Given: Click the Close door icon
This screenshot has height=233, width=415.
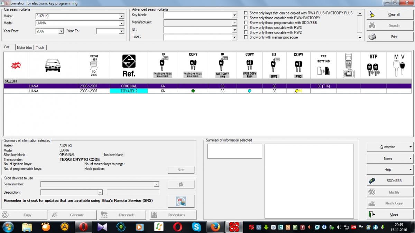Looking at the screenshot, I should (x=372, y=214).
